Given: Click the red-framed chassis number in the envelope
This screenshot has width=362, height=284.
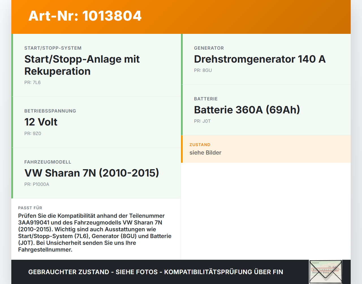Looking at the screenshot, I should [x=325, y=270].
